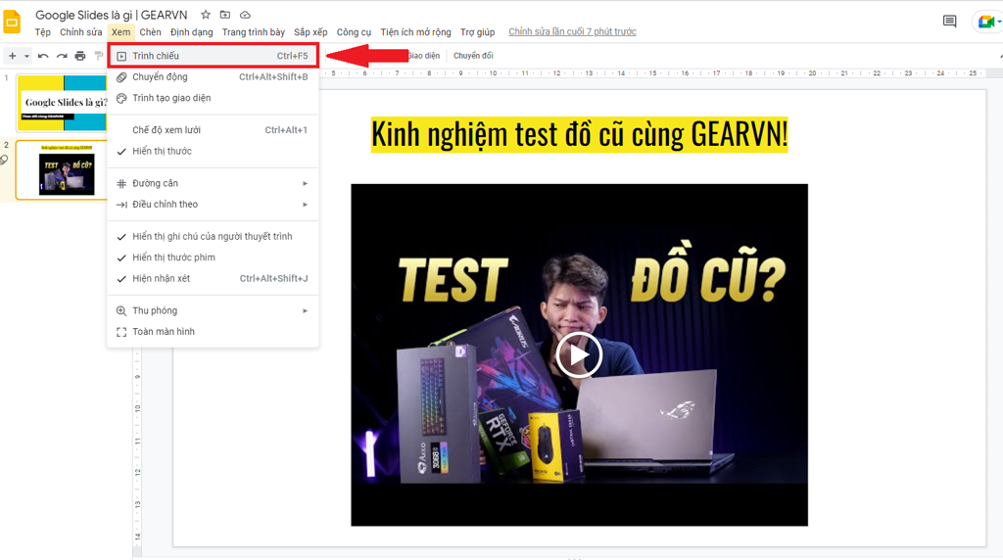This screenshot has width=1003, height=560.
Task: Open new slide layout dropdown arrow
Action: coord(26,56)
